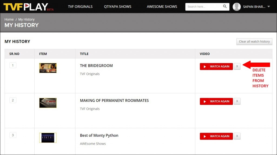This screenshot has width=277, height=155.
Task: Open the Sapan Bhar account name
Action: point(254,7)
